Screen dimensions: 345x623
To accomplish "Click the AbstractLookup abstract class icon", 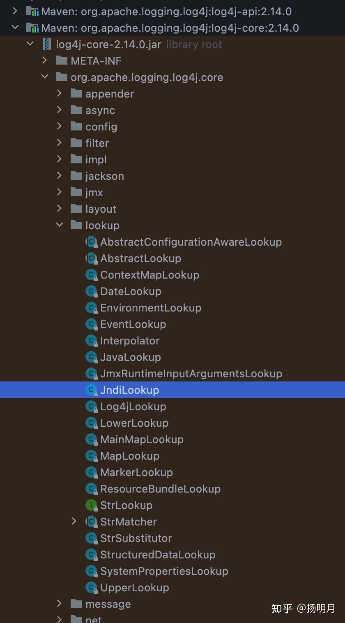I will (91, 258).
